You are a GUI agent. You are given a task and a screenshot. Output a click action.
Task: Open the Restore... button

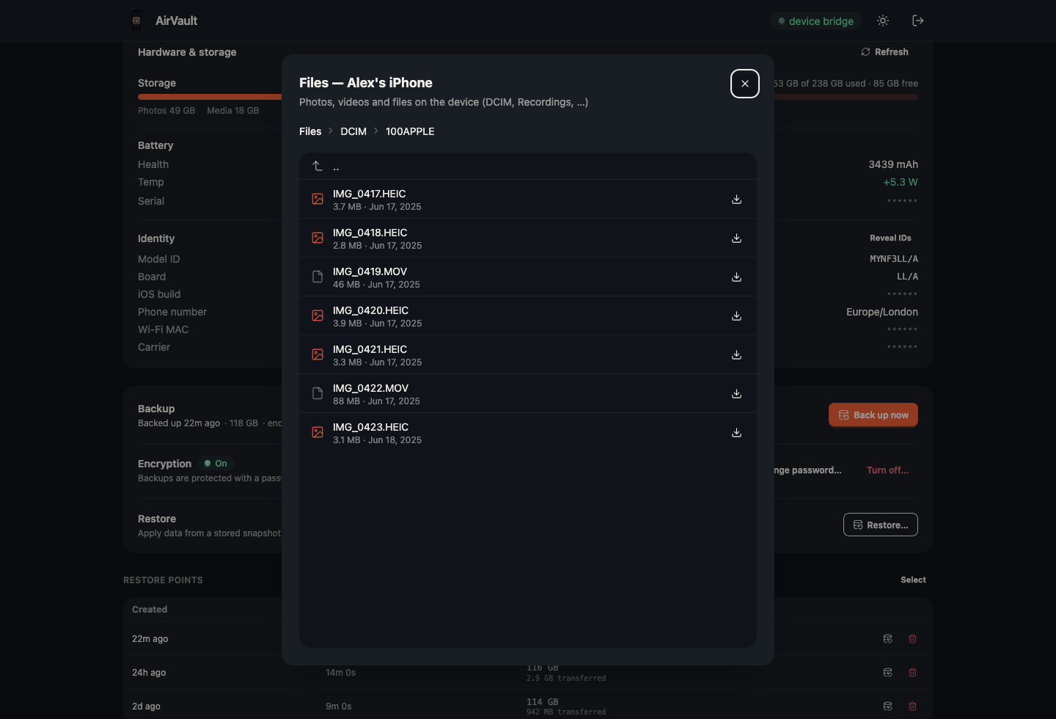click(881, 525)
